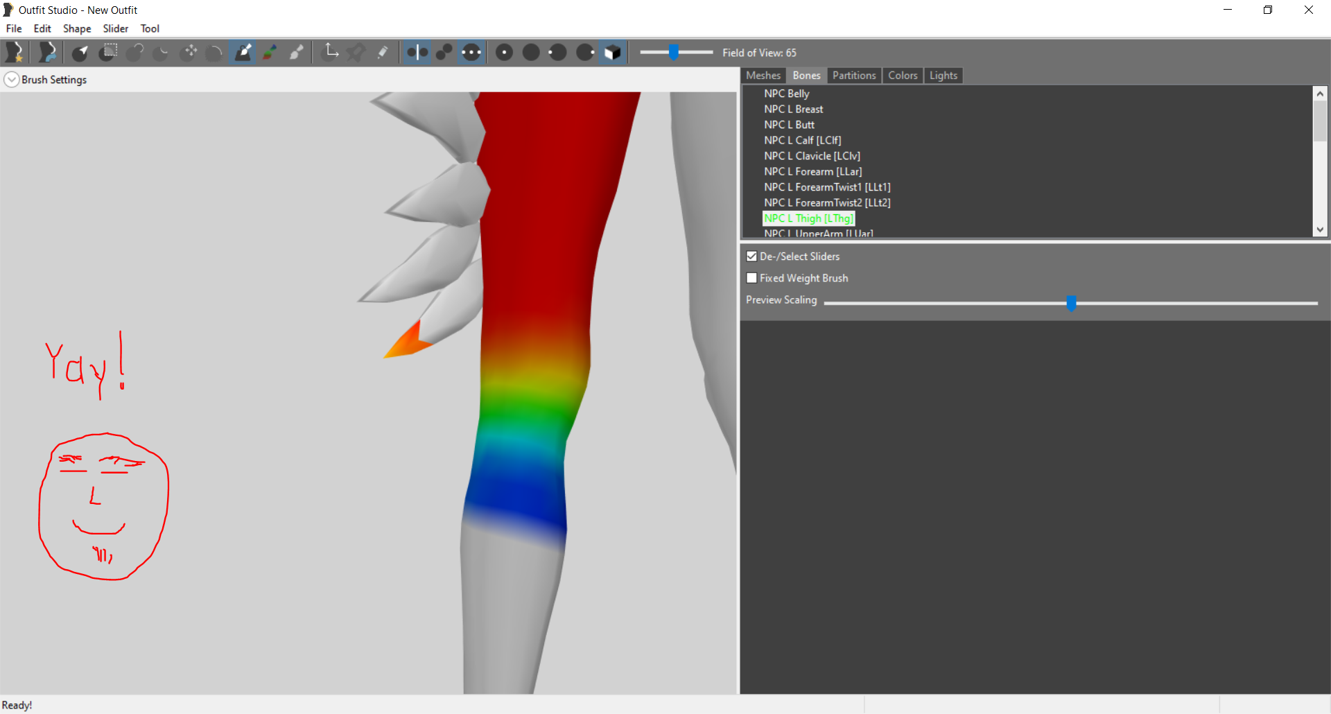Open the Slider menu
This screenshot has width=1331, height=714.
(116, 28)
